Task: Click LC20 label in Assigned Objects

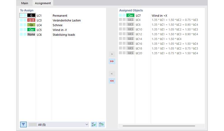Action: [x=139, y=53]
